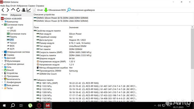
Task: Select ACPI in the tree
Action: 11,49
